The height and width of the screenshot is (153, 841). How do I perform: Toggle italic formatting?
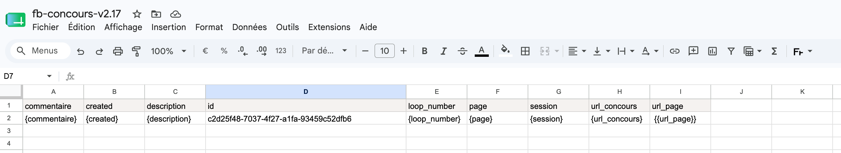pyautogui.click(x=444, y=51)
